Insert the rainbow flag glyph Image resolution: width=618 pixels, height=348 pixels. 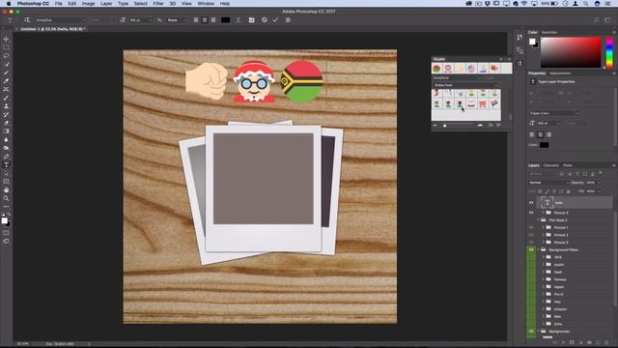[x=494, y=103]
